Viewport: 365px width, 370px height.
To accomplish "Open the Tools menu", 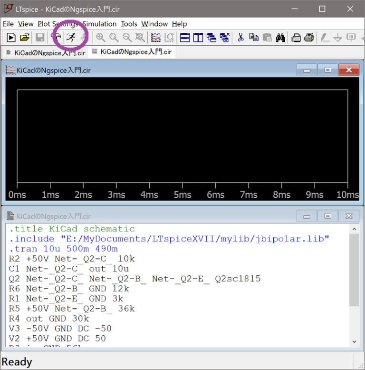I will point(129,24).
